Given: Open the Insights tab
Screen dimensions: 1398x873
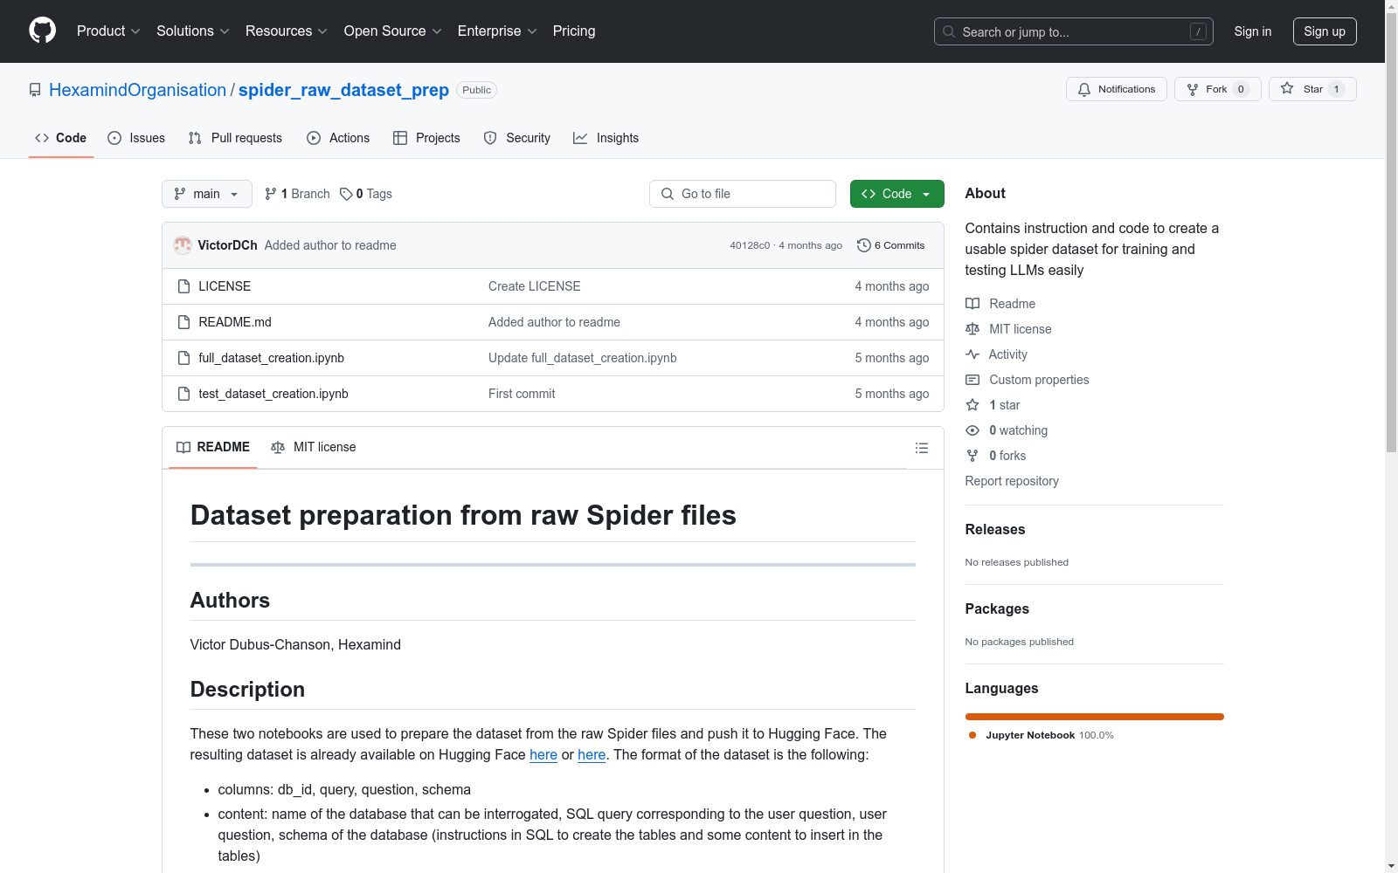Looking at the screenshot, I should 606,138.
